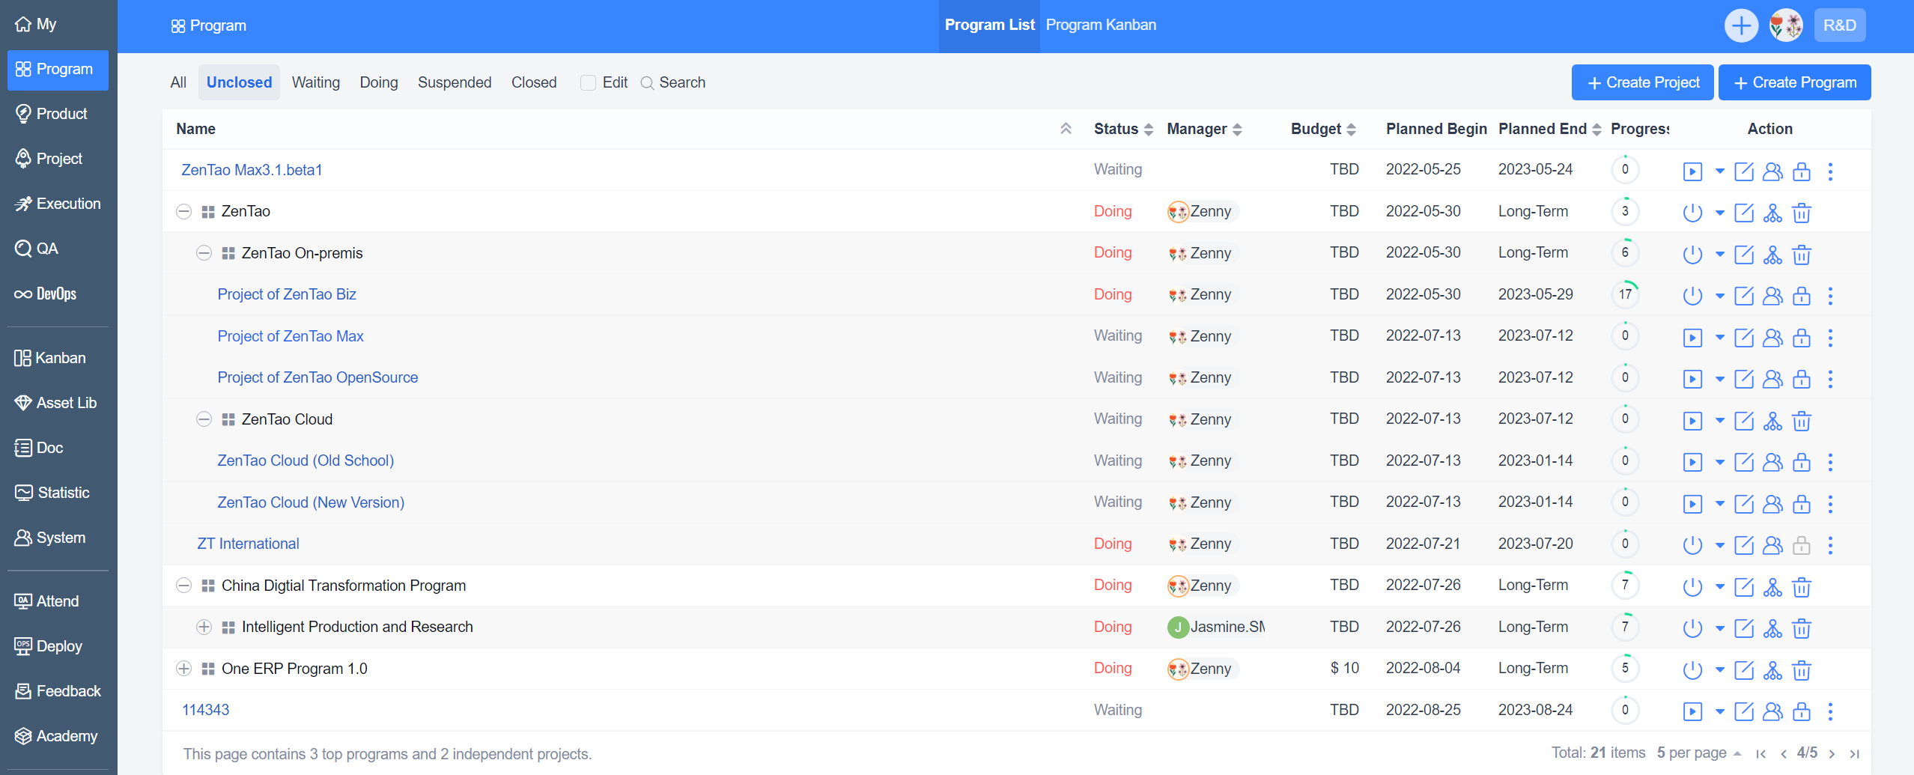This screenshot has width=1914, height=775.
Task: Enable the Edit checkbox
Action: click(588, 82)
